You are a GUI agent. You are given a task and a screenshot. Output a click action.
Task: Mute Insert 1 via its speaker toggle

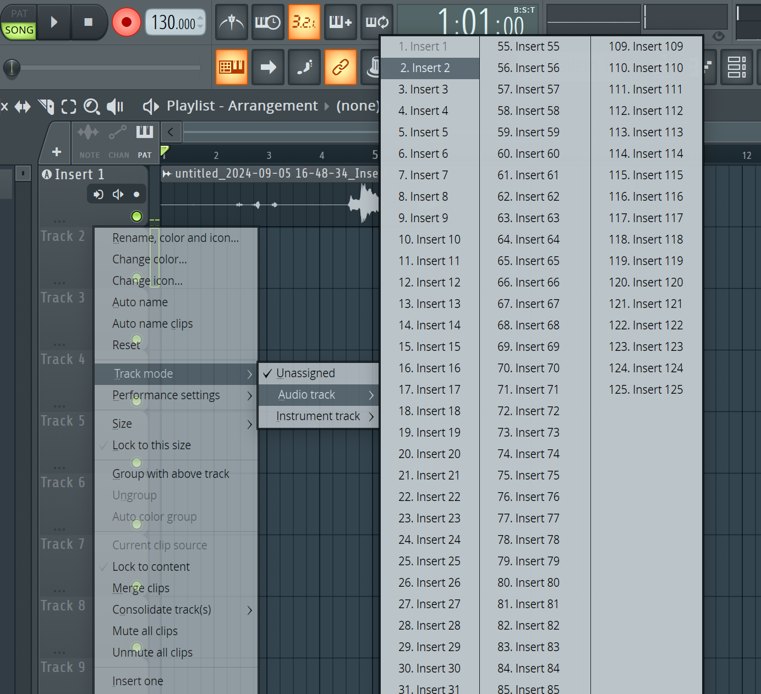[117, 194]
